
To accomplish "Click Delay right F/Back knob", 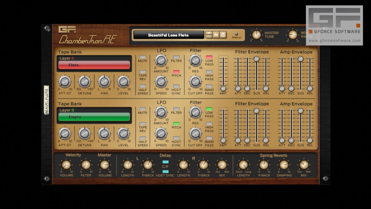I will click(203, 165).
